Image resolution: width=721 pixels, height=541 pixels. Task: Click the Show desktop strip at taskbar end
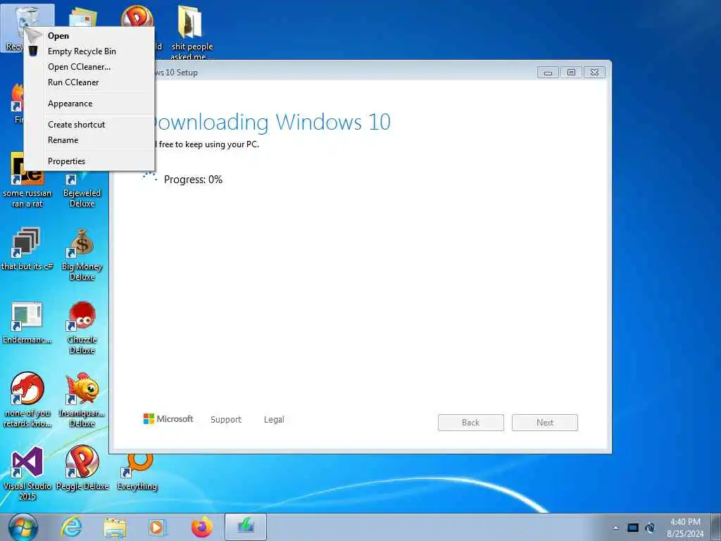(x=716, y=528)
